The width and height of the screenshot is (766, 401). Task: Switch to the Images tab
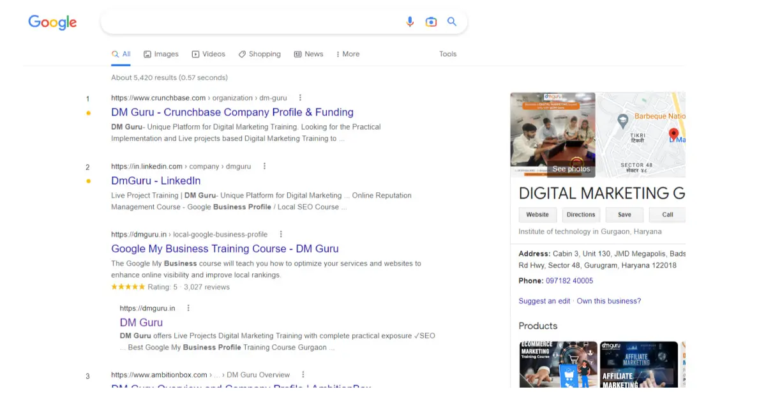(x=161, y=54)
